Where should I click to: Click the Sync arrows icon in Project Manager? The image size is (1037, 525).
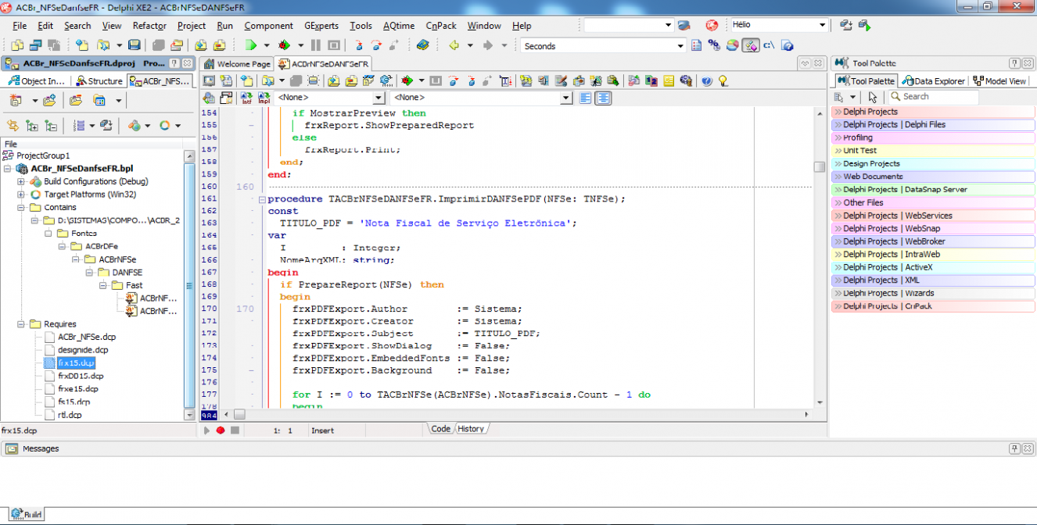coord(13,125)
